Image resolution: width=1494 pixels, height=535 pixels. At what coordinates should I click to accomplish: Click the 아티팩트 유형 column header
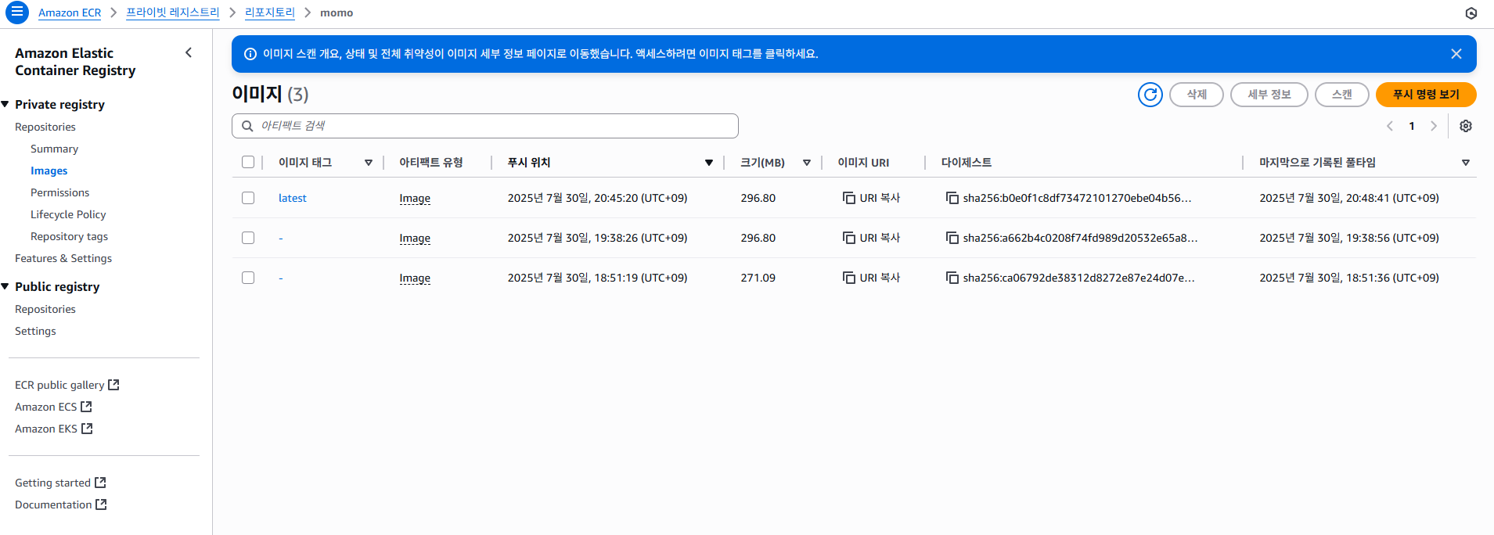tap(430, 163)
